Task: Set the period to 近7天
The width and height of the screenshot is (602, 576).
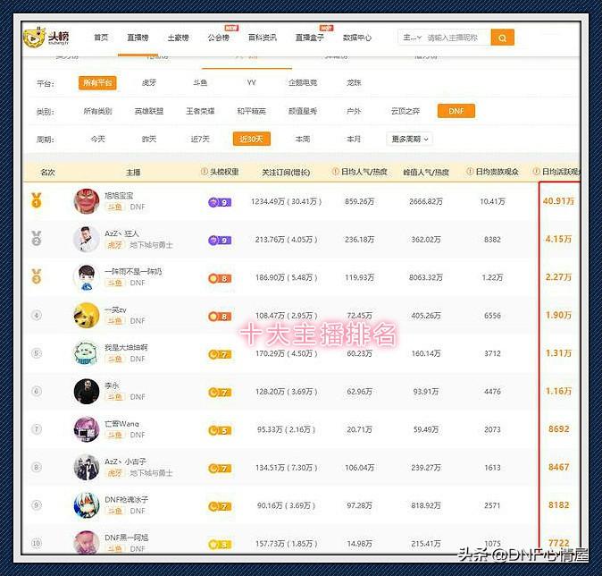Action: tap(200, 139)
